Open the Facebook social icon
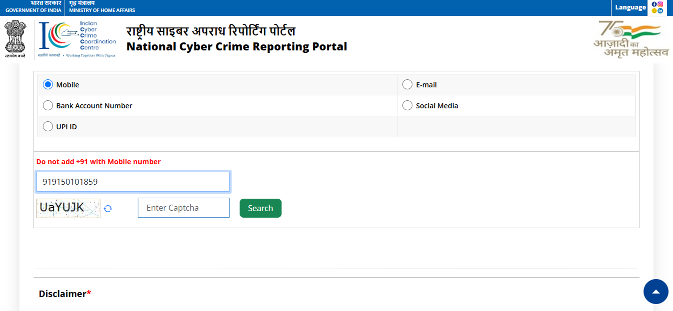The image size is (673, 311). 655,4
